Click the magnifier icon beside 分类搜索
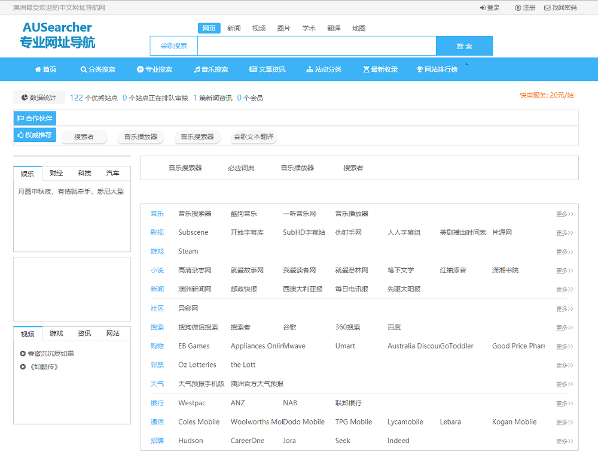The width and height of the screenshot is (598, 452). (x=83, y=69)
